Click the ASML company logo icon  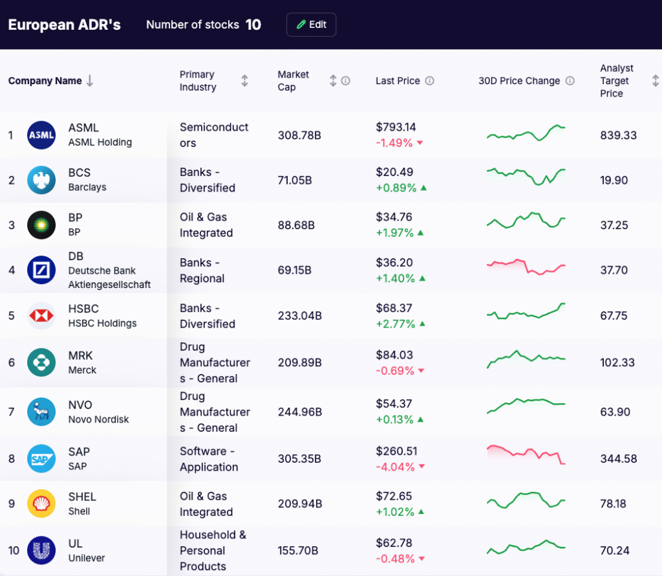click(x=41, y=135)
